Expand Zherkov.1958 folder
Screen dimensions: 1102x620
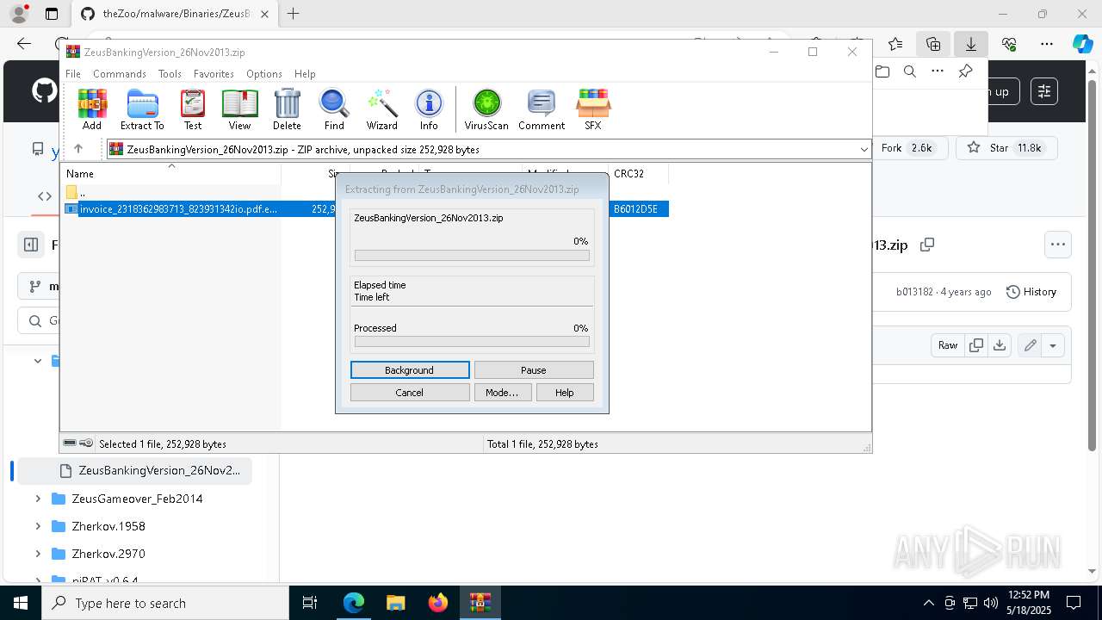tap(38, 526)
